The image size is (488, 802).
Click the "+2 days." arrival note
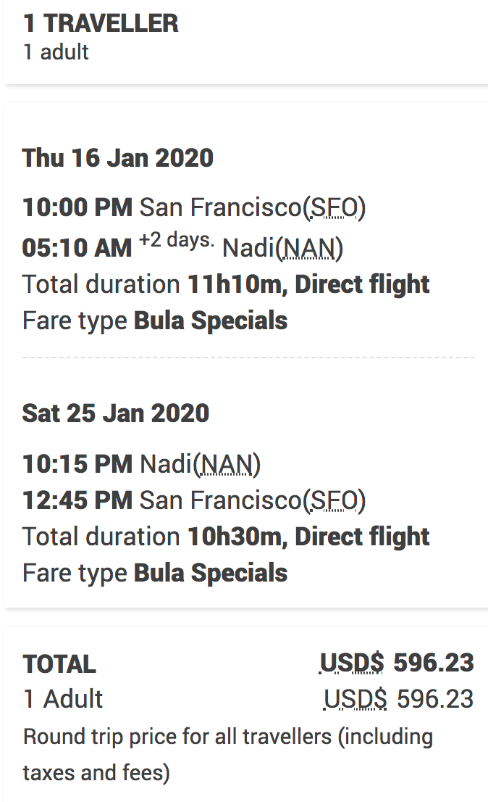click(177, 241)
